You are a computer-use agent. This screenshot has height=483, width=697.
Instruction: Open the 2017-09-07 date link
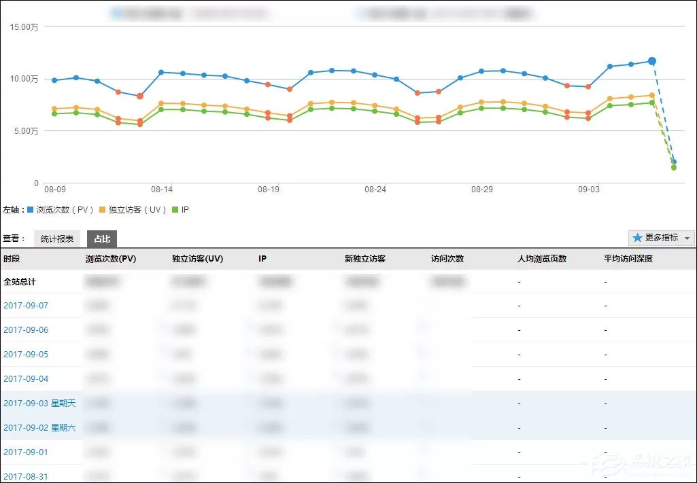pyautogui.click(x=26, y=306)
